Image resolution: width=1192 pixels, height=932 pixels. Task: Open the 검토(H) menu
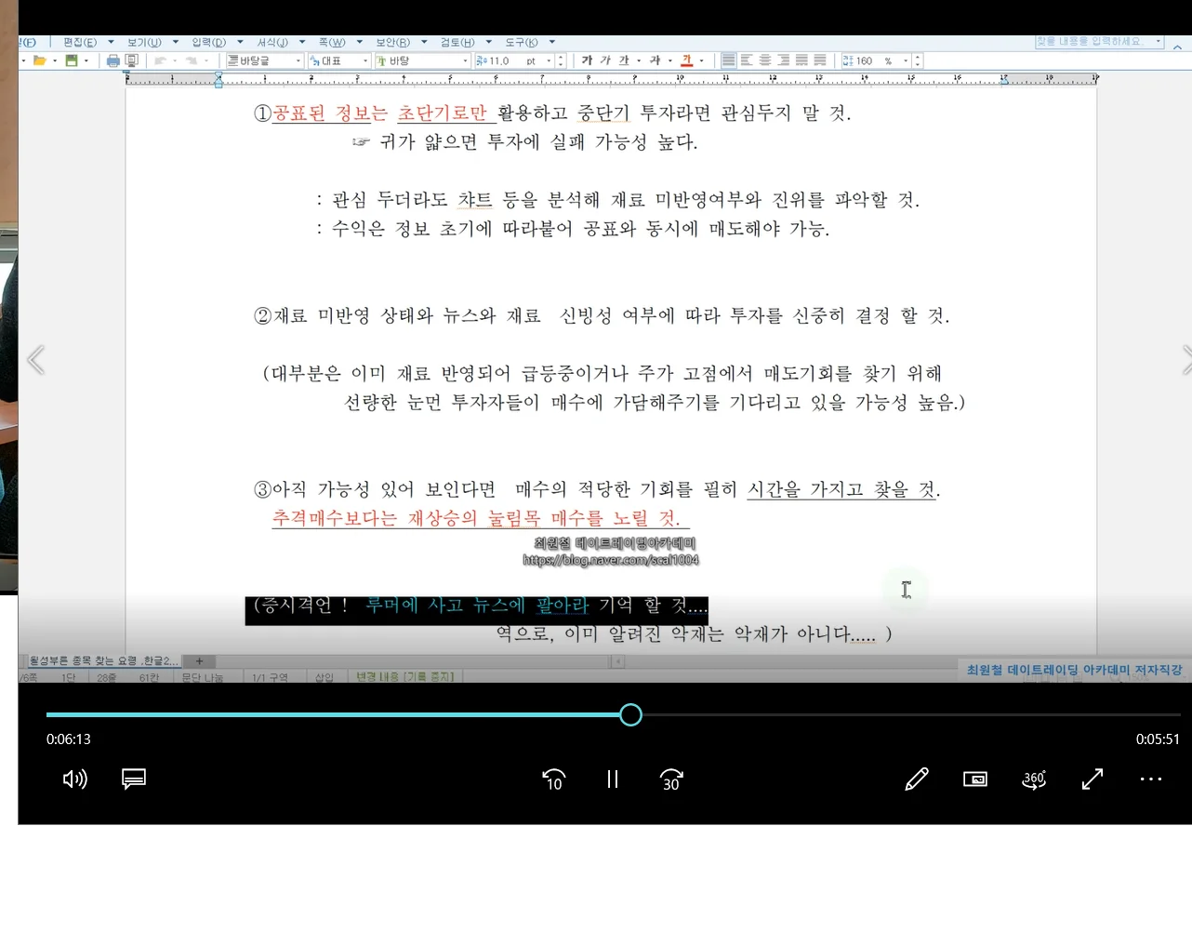pos(457,42)
